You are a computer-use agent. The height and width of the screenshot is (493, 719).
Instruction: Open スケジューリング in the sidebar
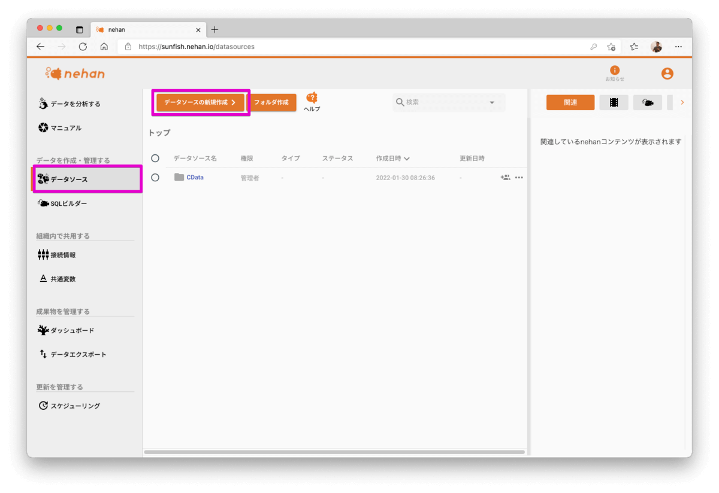(x=69, y=406)
